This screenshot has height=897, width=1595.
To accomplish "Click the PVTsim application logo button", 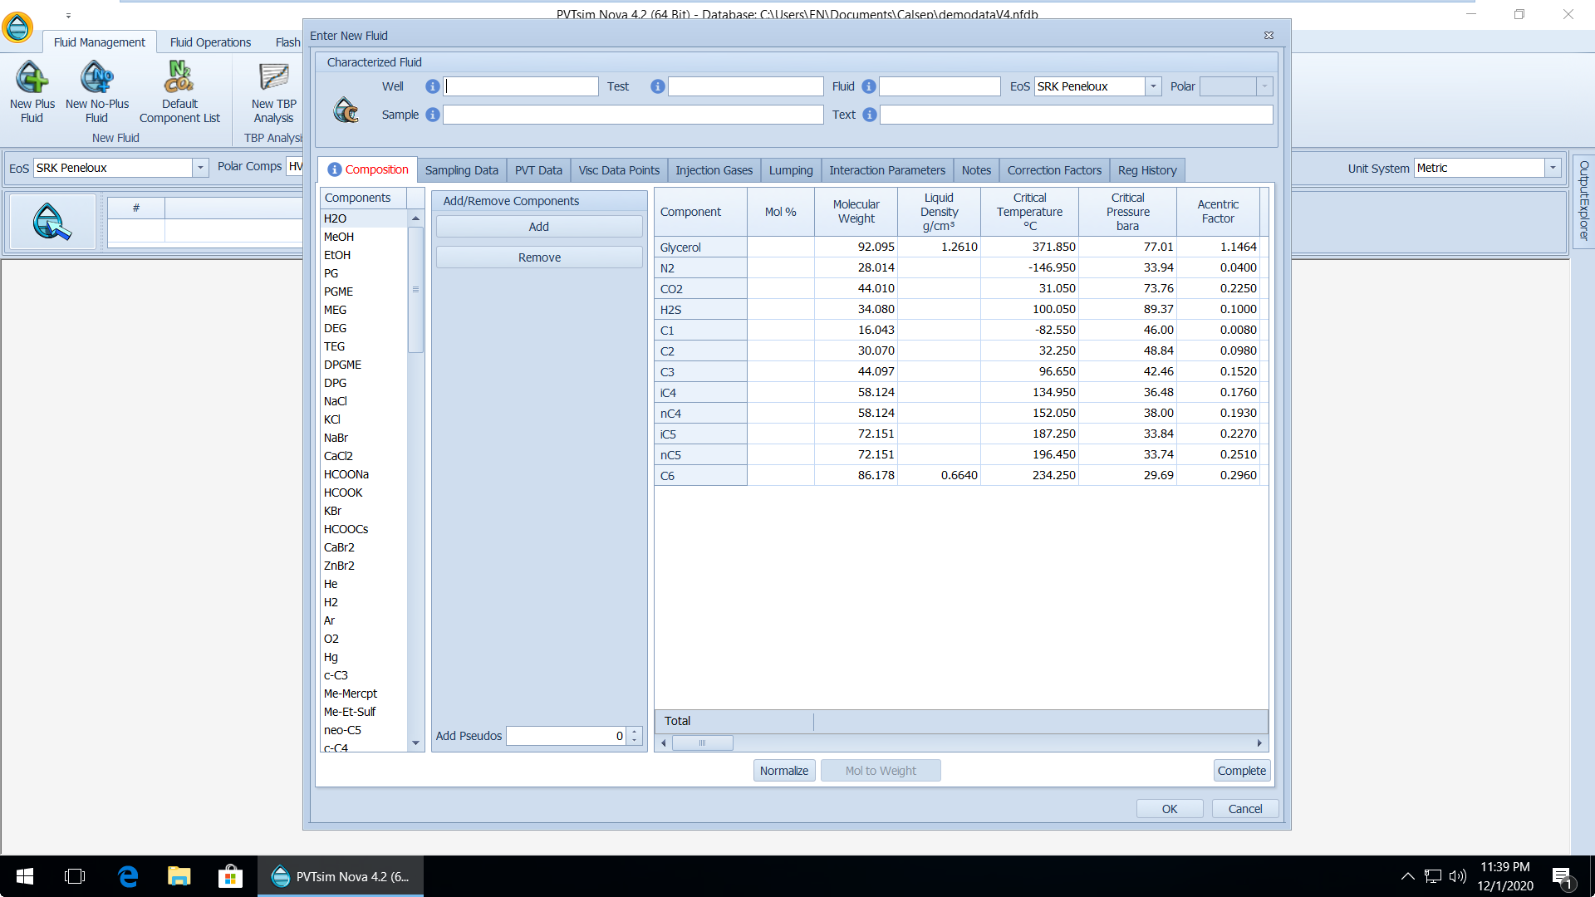I will click(x=17, y=27).
